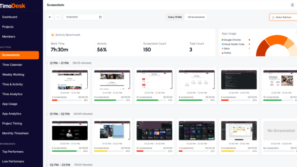Go to previous day with back arrow
This screenshot has width=297, height=167.
coord(50,17)
